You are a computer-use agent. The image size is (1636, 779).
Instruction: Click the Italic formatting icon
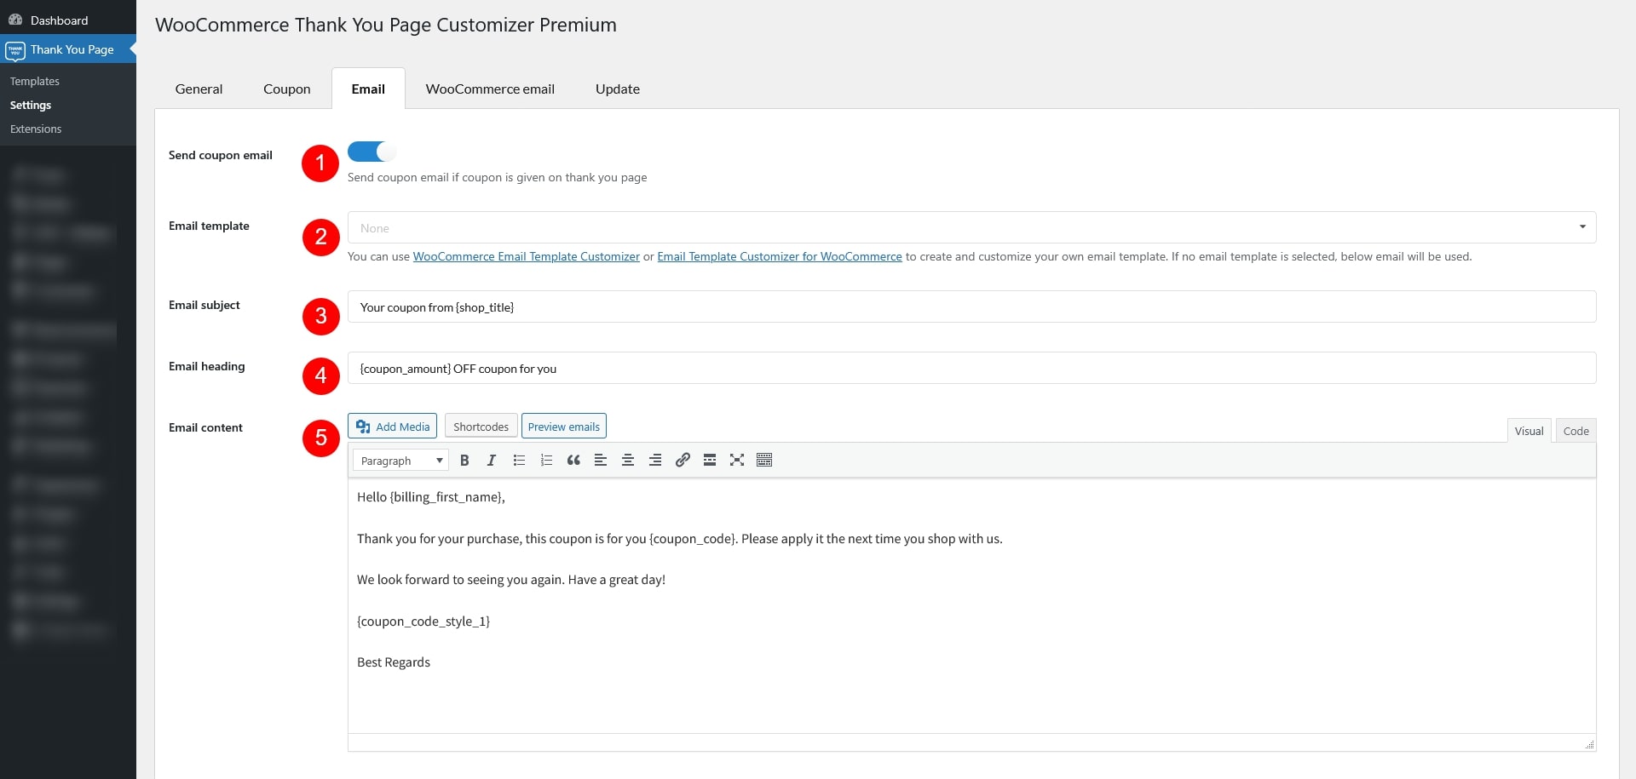[x=492, y=461]
